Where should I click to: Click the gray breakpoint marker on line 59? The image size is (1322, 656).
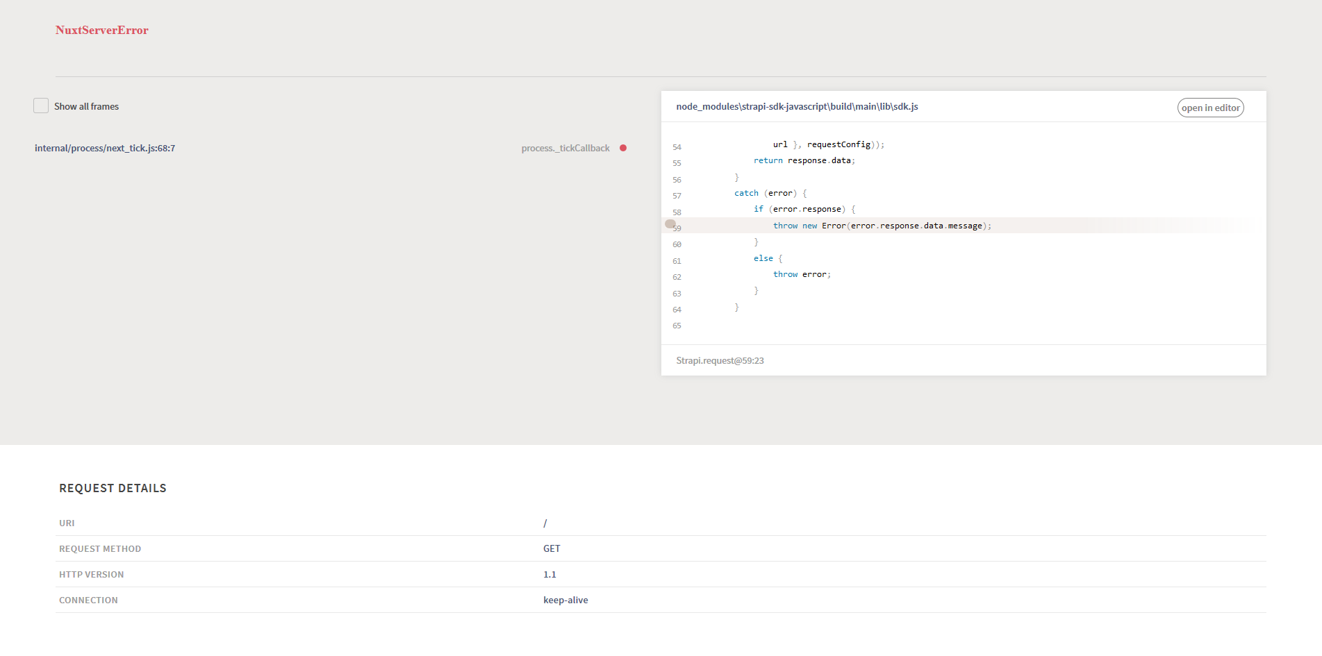670,224
